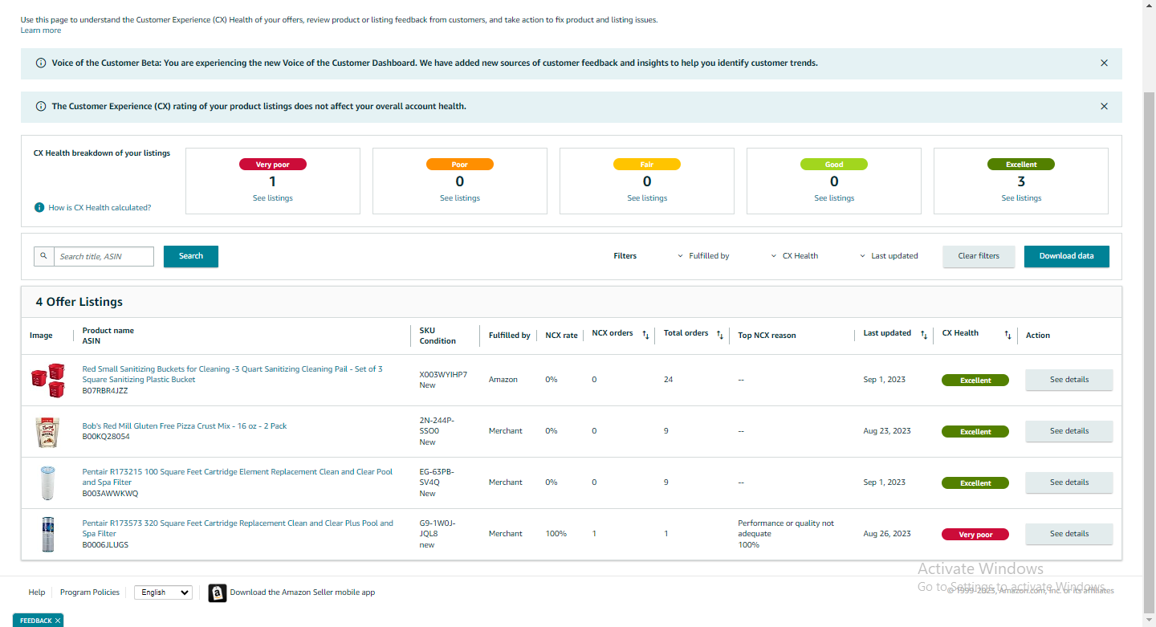Open Program Policies footer link
Viewport: 1156px width, 627px height.
coord(90,592)
